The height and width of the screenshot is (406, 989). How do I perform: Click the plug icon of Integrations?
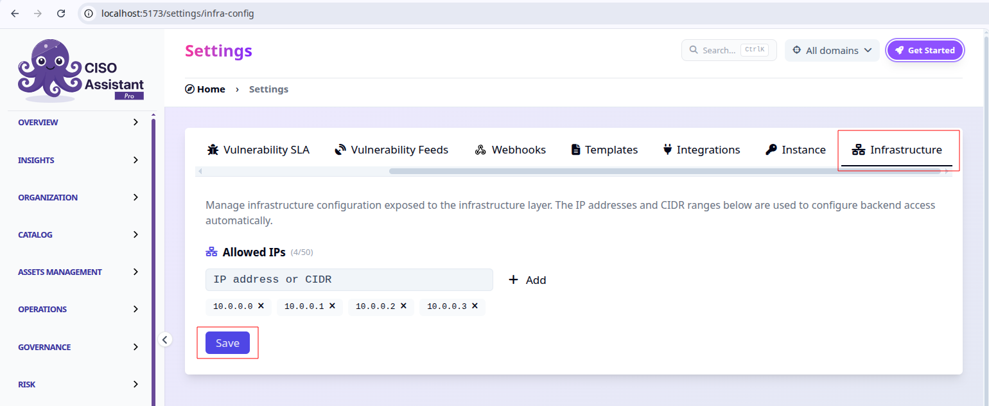pos(668,150)
